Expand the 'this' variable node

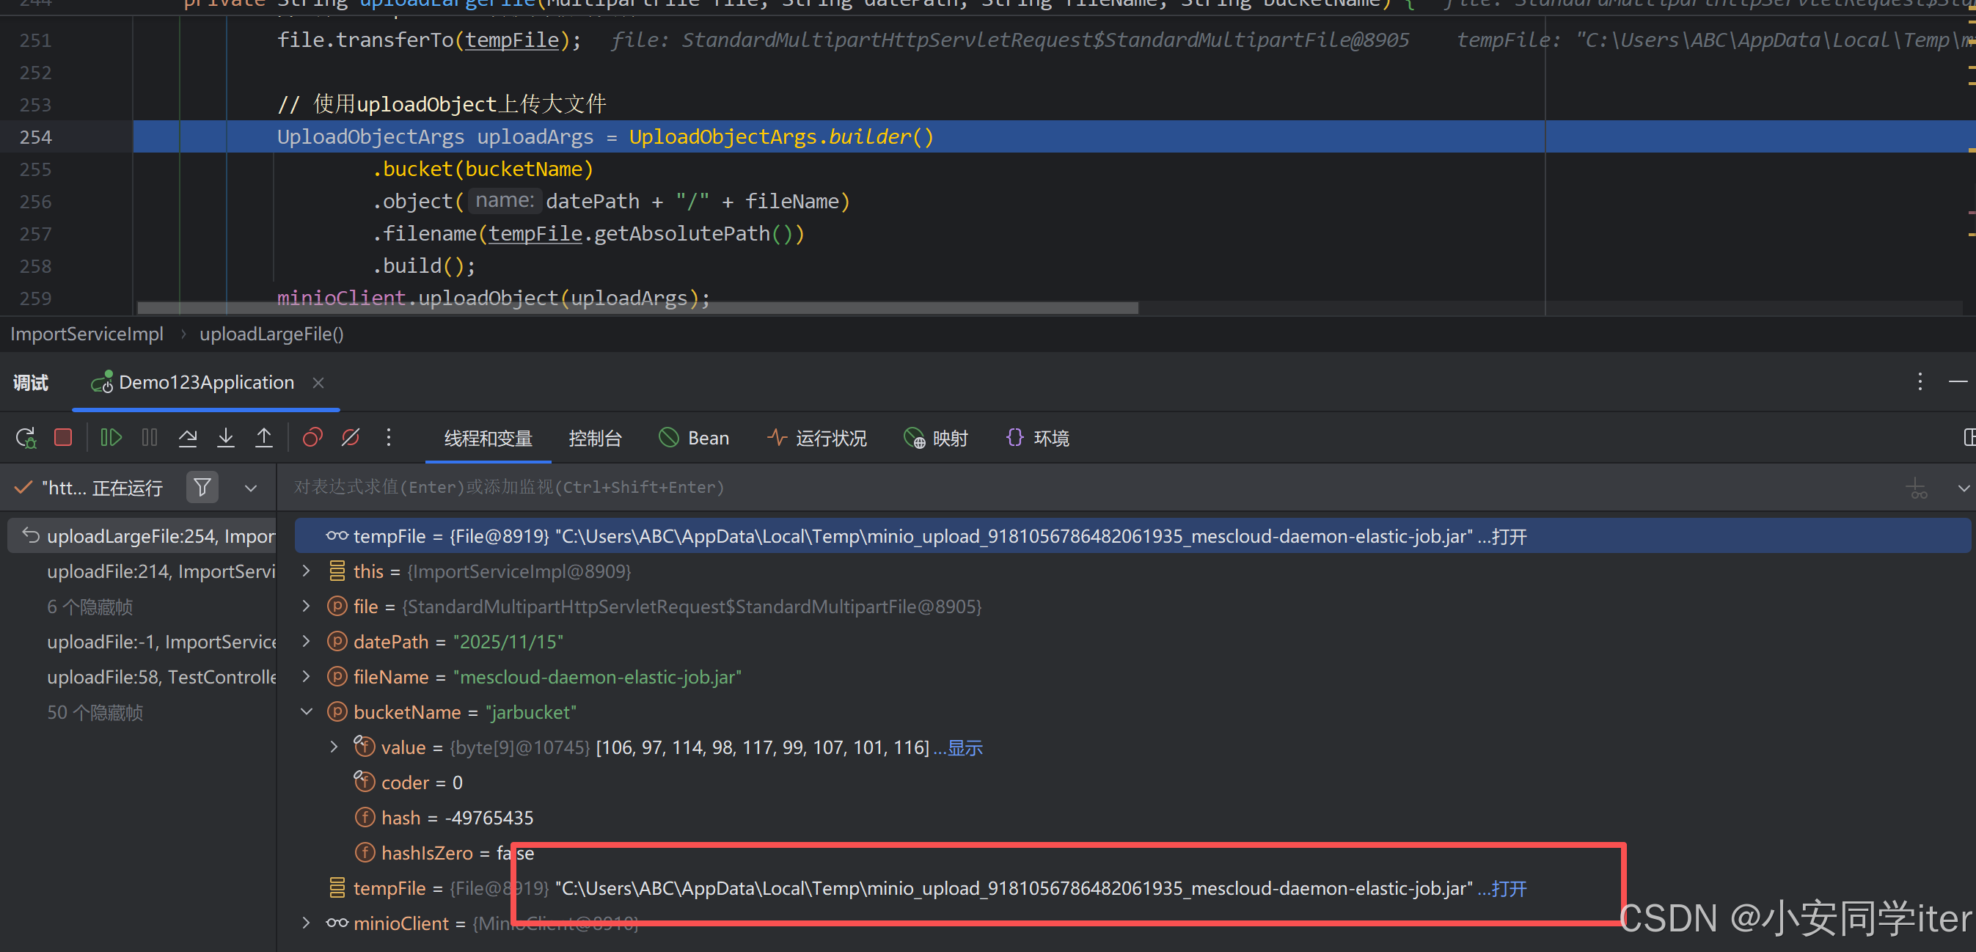click(306, 571)
